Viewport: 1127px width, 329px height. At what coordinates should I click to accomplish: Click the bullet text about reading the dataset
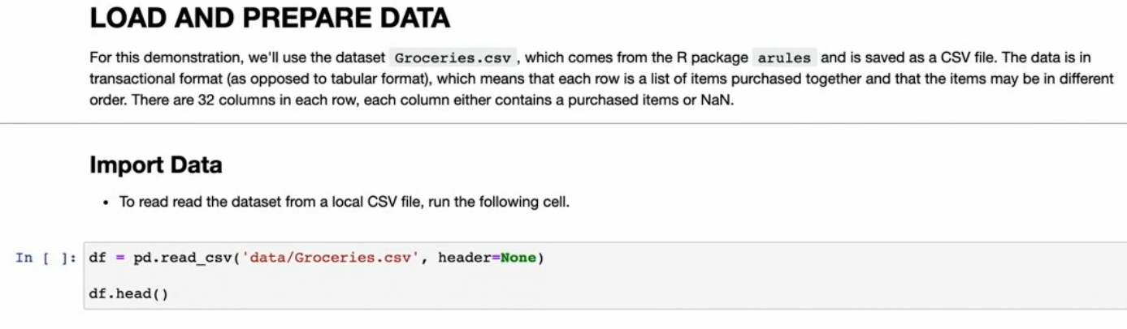(345, 202)
